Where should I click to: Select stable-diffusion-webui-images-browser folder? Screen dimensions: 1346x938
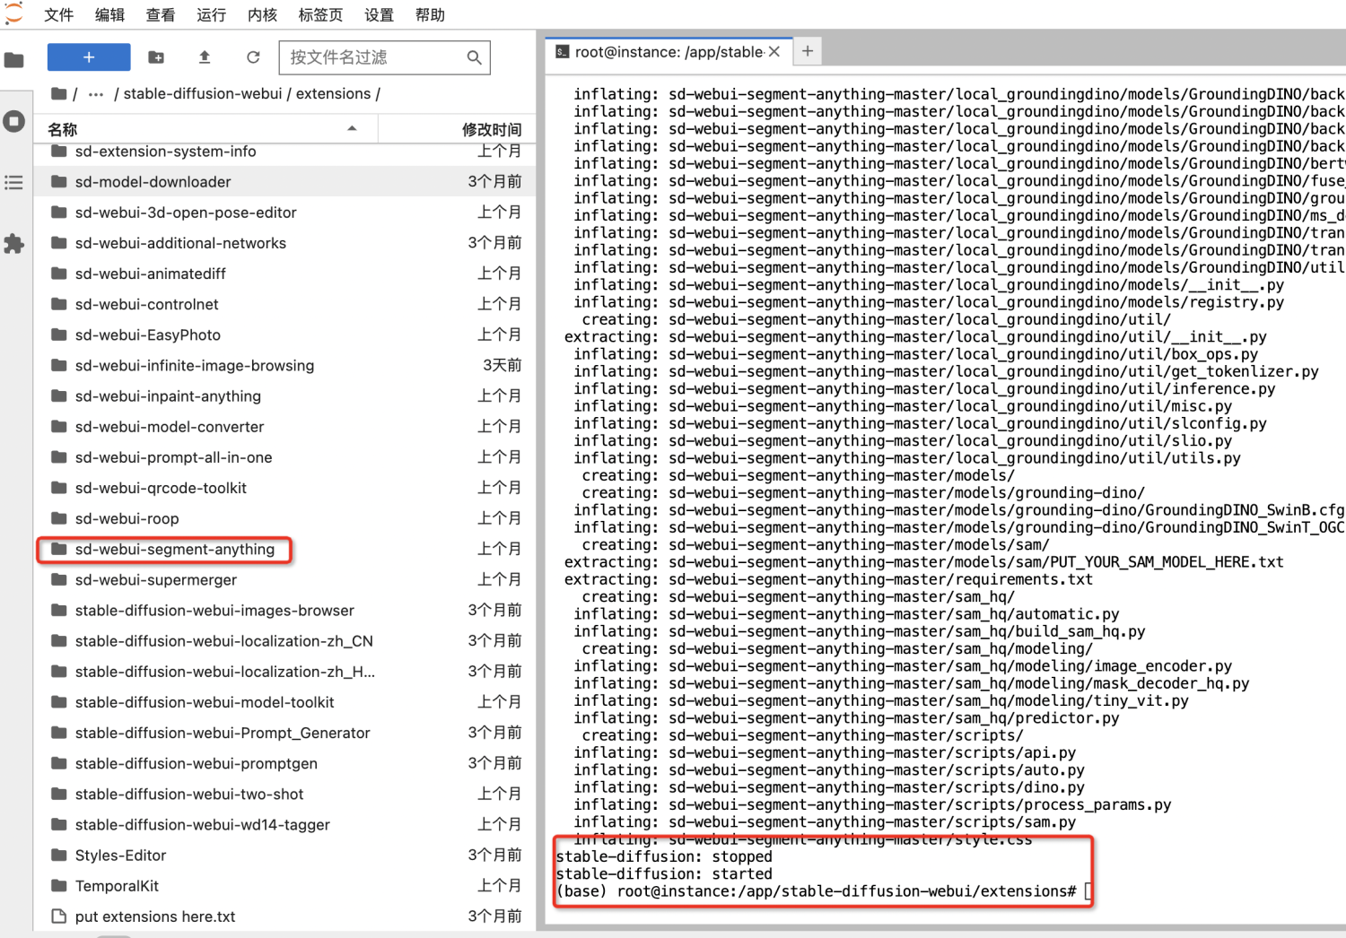point(286,611)
